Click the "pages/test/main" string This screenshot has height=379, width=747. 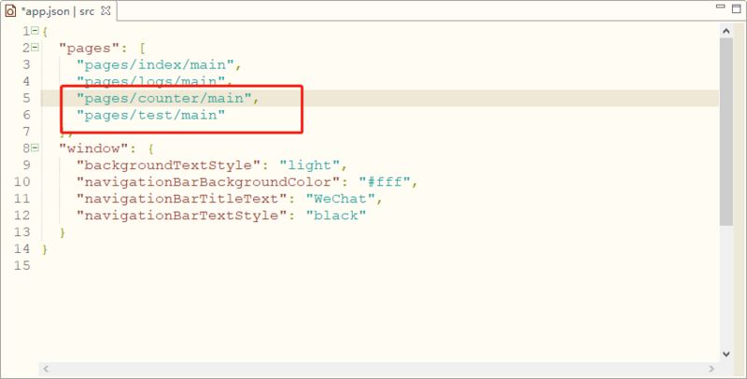coord(150,115)
